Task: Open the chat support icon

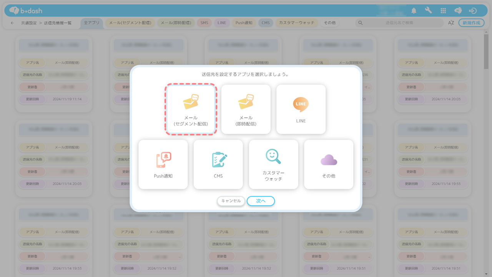Action: pyautogui.click(x=458, y=11)
